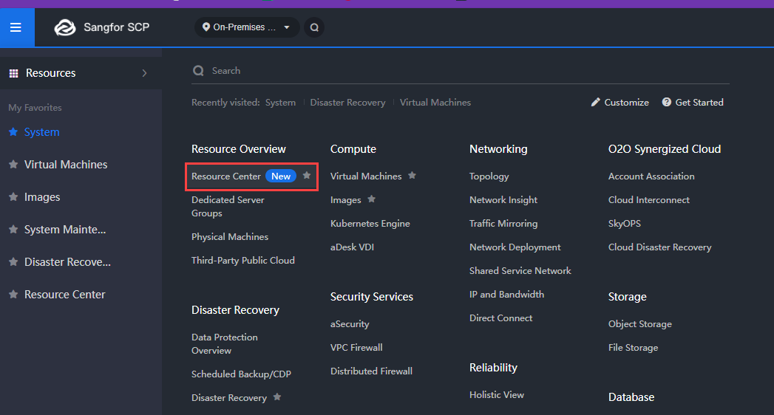This screenshot has width=774, height=415.
Task: Click the search magnifier icon in panel
Action: coord(198,71)
